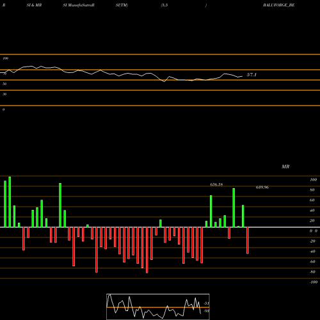Click the MR axis label 40
Image resolution: width=320 pixels, height=320 pixels.
[312, 211]
